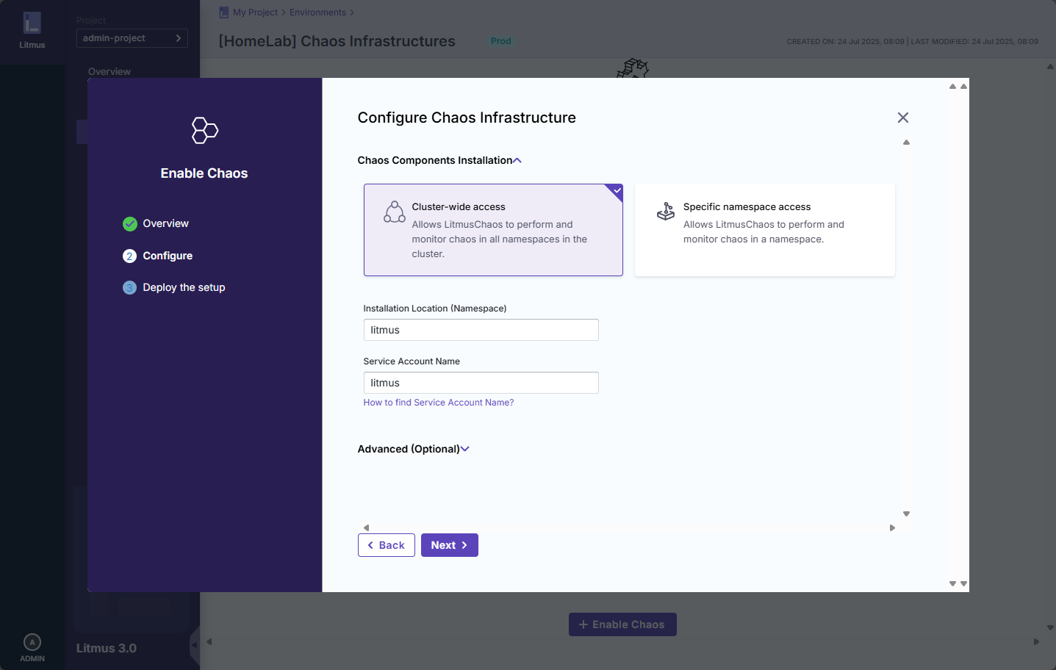The image size is (1056, 670).
Task: Click the step 3 Deploy circle icon
Action: [130, 288]
